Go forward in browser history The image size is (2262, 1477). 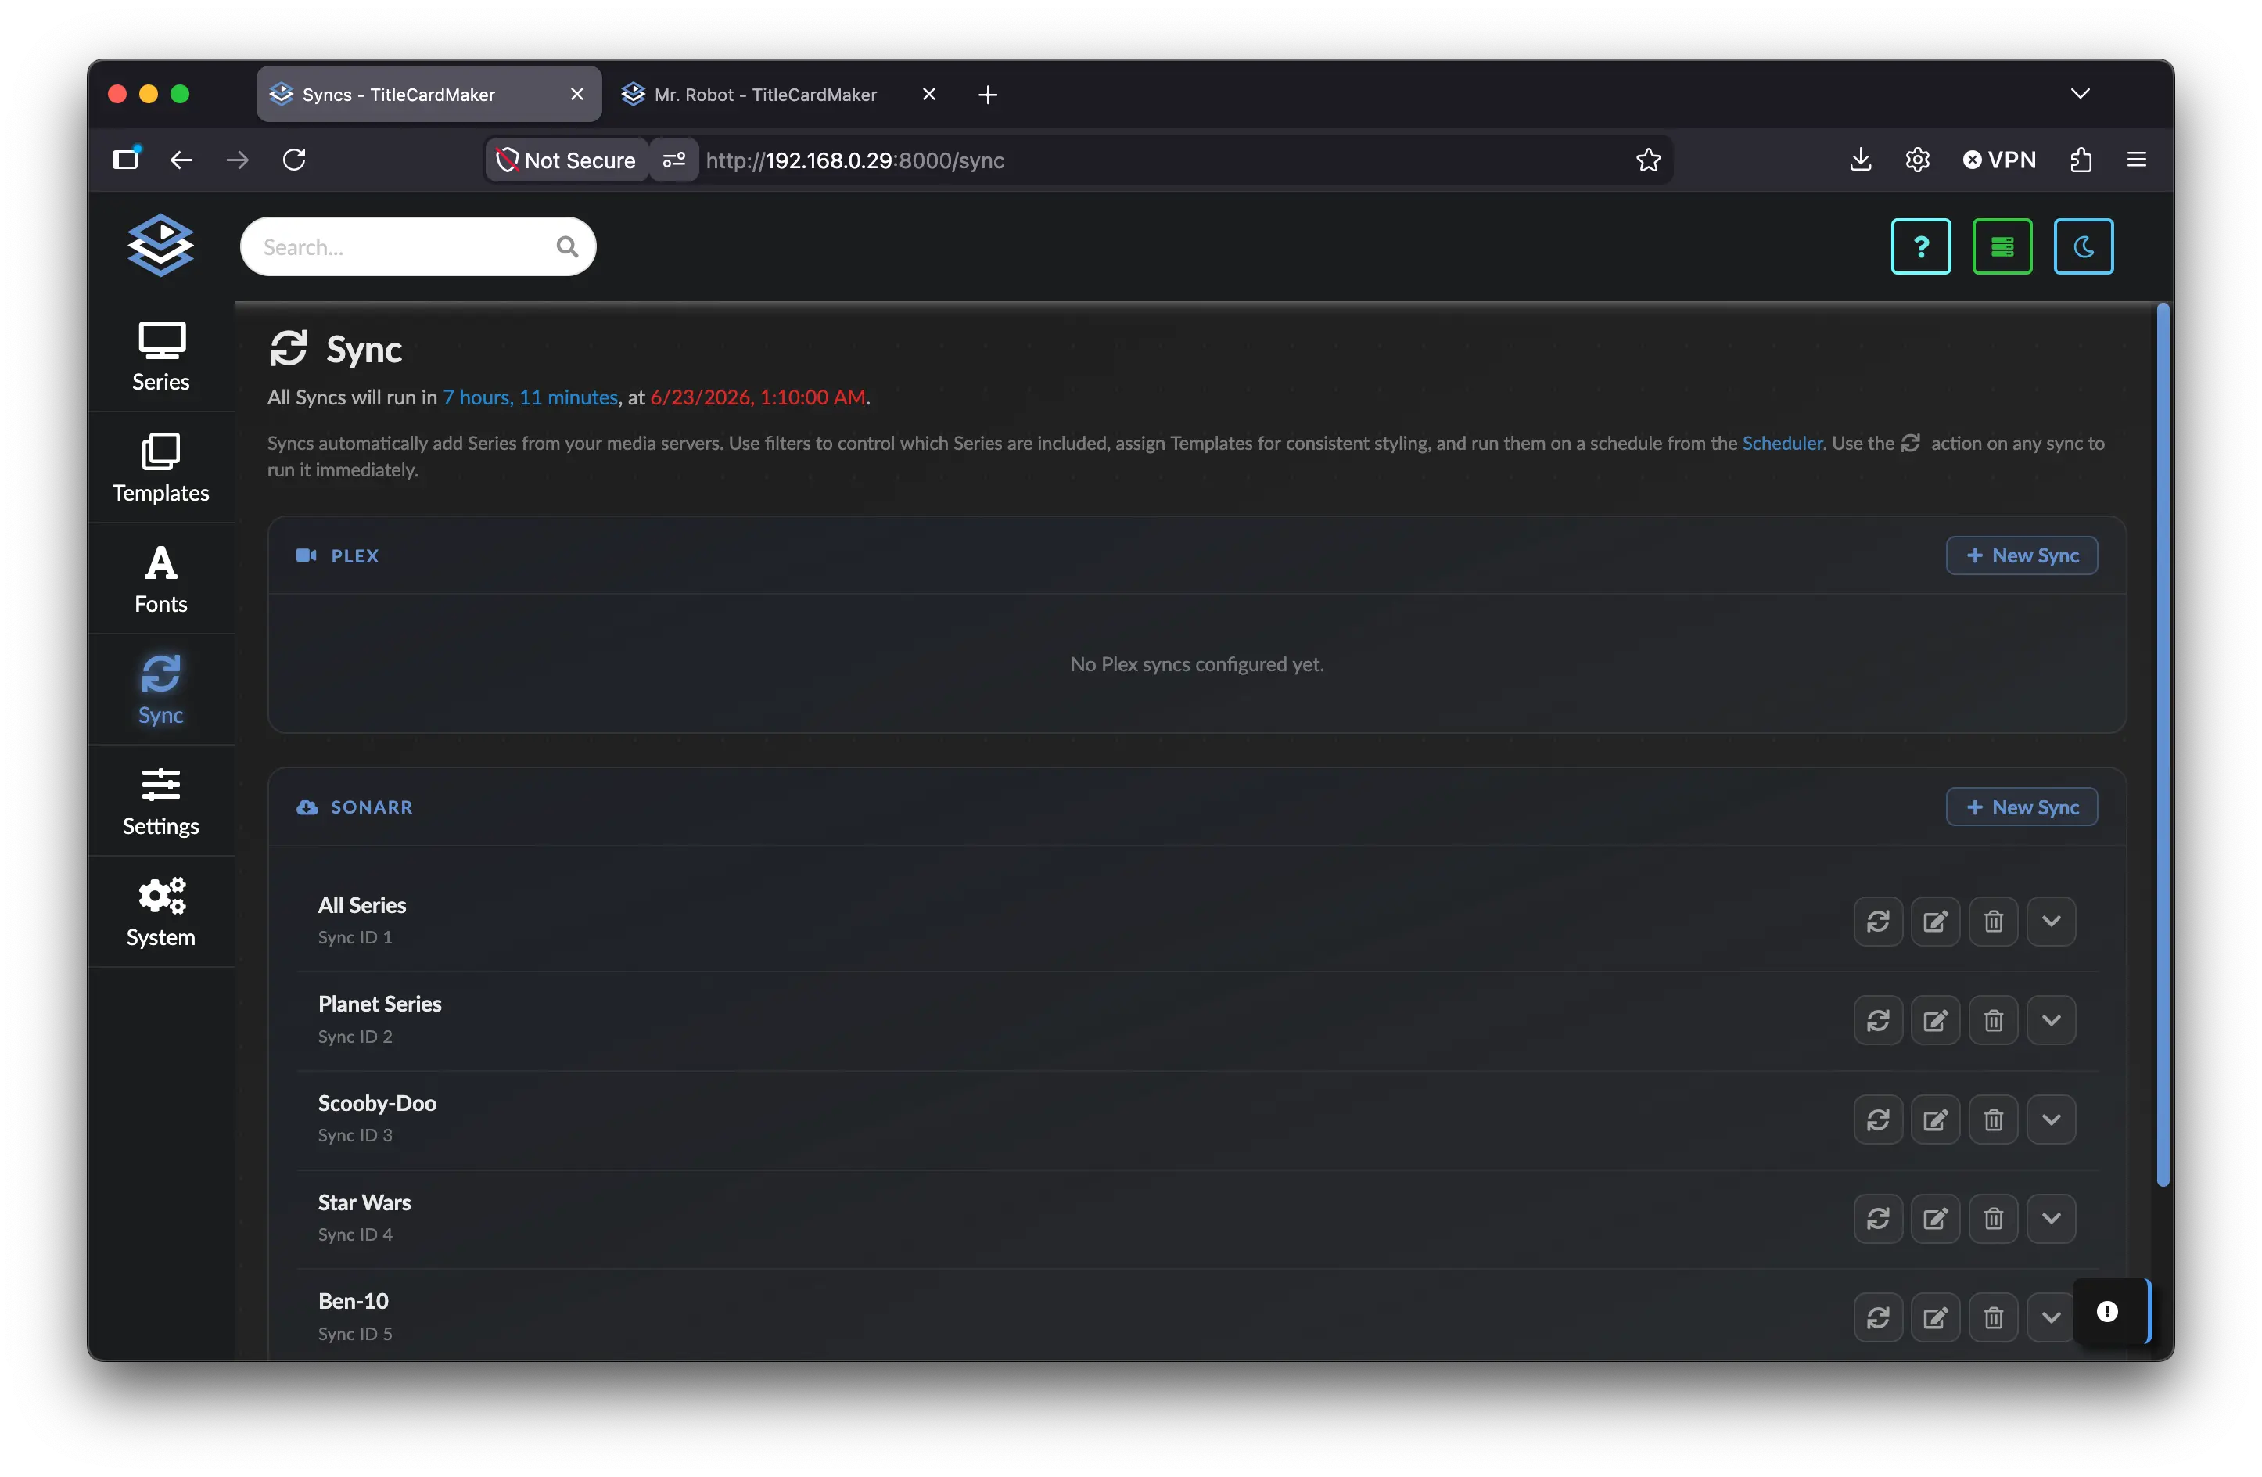point(238,160)
